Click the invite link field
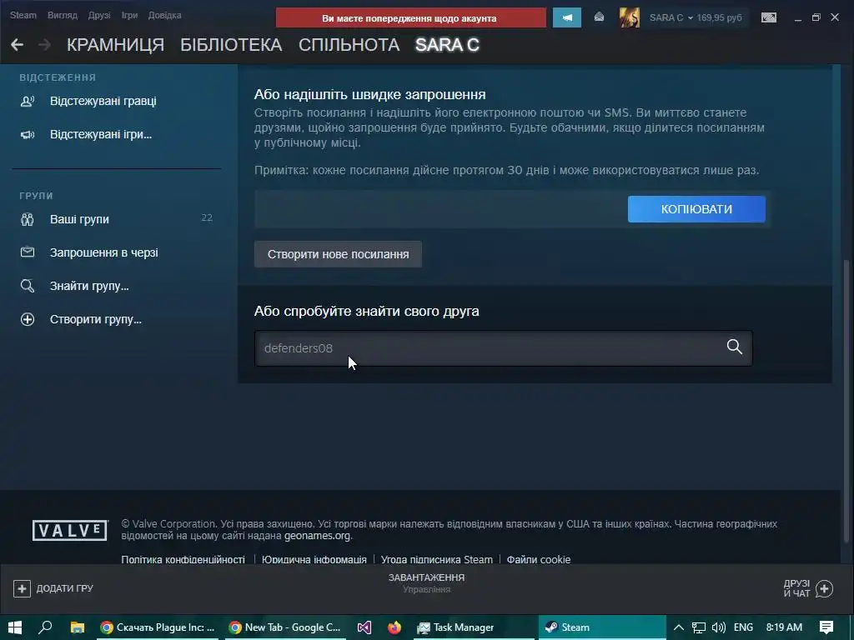The width and height of the screenshot is (854, 640). [440, 209]
